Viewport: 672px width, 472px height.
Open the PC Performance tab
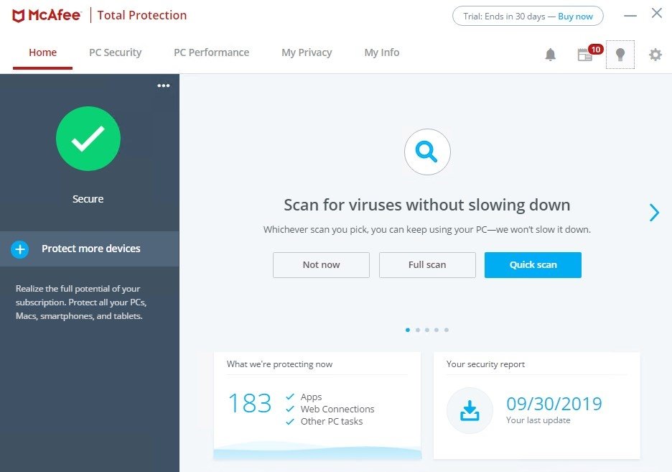coord(211,52)
